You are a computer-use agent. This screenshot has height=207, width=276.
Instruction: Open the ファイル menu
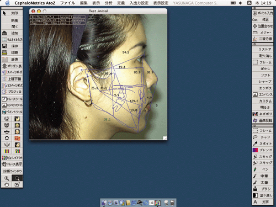coord(67,3)
